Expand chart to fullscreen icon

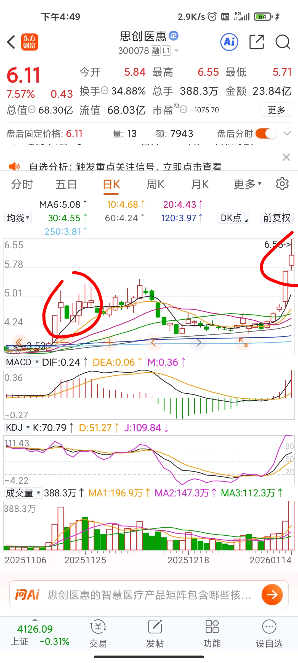[243, 343]
